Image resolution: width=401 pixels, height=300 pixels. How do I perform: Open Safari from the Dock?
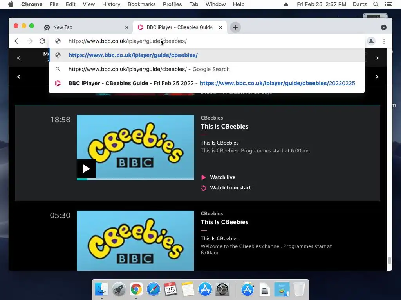click(154, 289)
